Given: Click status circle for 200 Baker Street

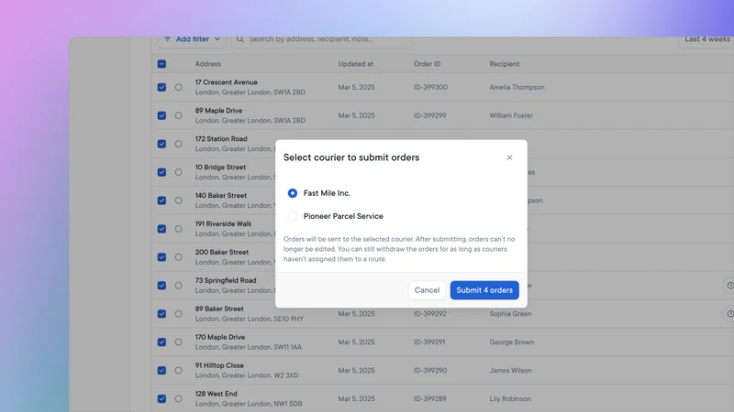Looking at the screenshot, I should pos(178,257).
